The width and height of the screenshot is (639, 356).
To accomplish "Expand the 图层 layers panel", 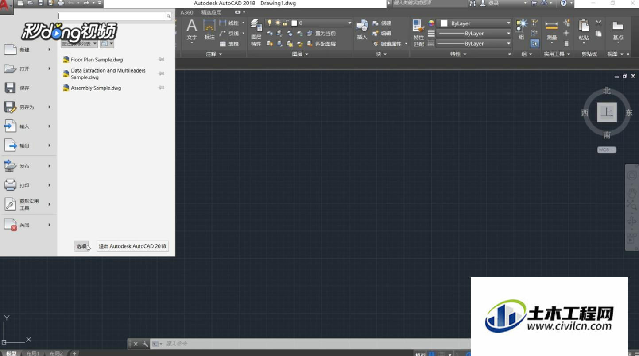I will point(300,54).
